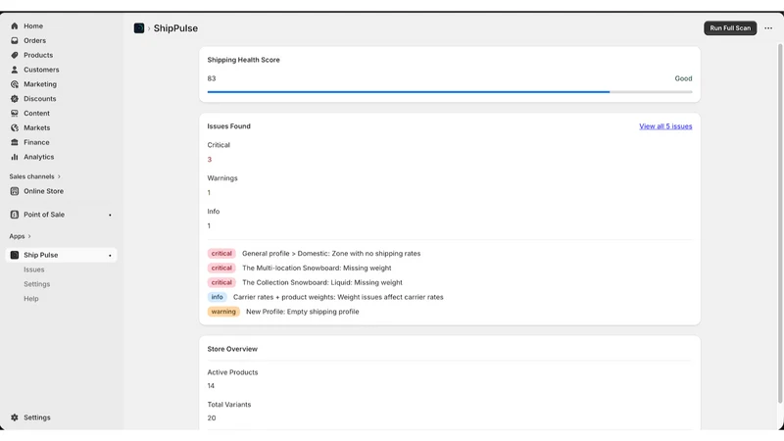Click the blue info badge
The height and width of the screenshot is (441, 784).
pyautogui.click(x=217, y=297)
